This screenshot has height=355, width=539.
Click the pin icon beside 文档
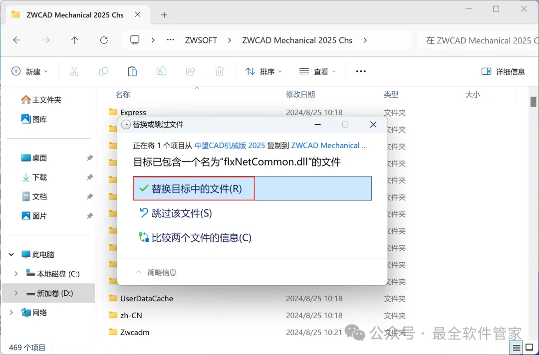pyautogui.click(x=90, y=196)
